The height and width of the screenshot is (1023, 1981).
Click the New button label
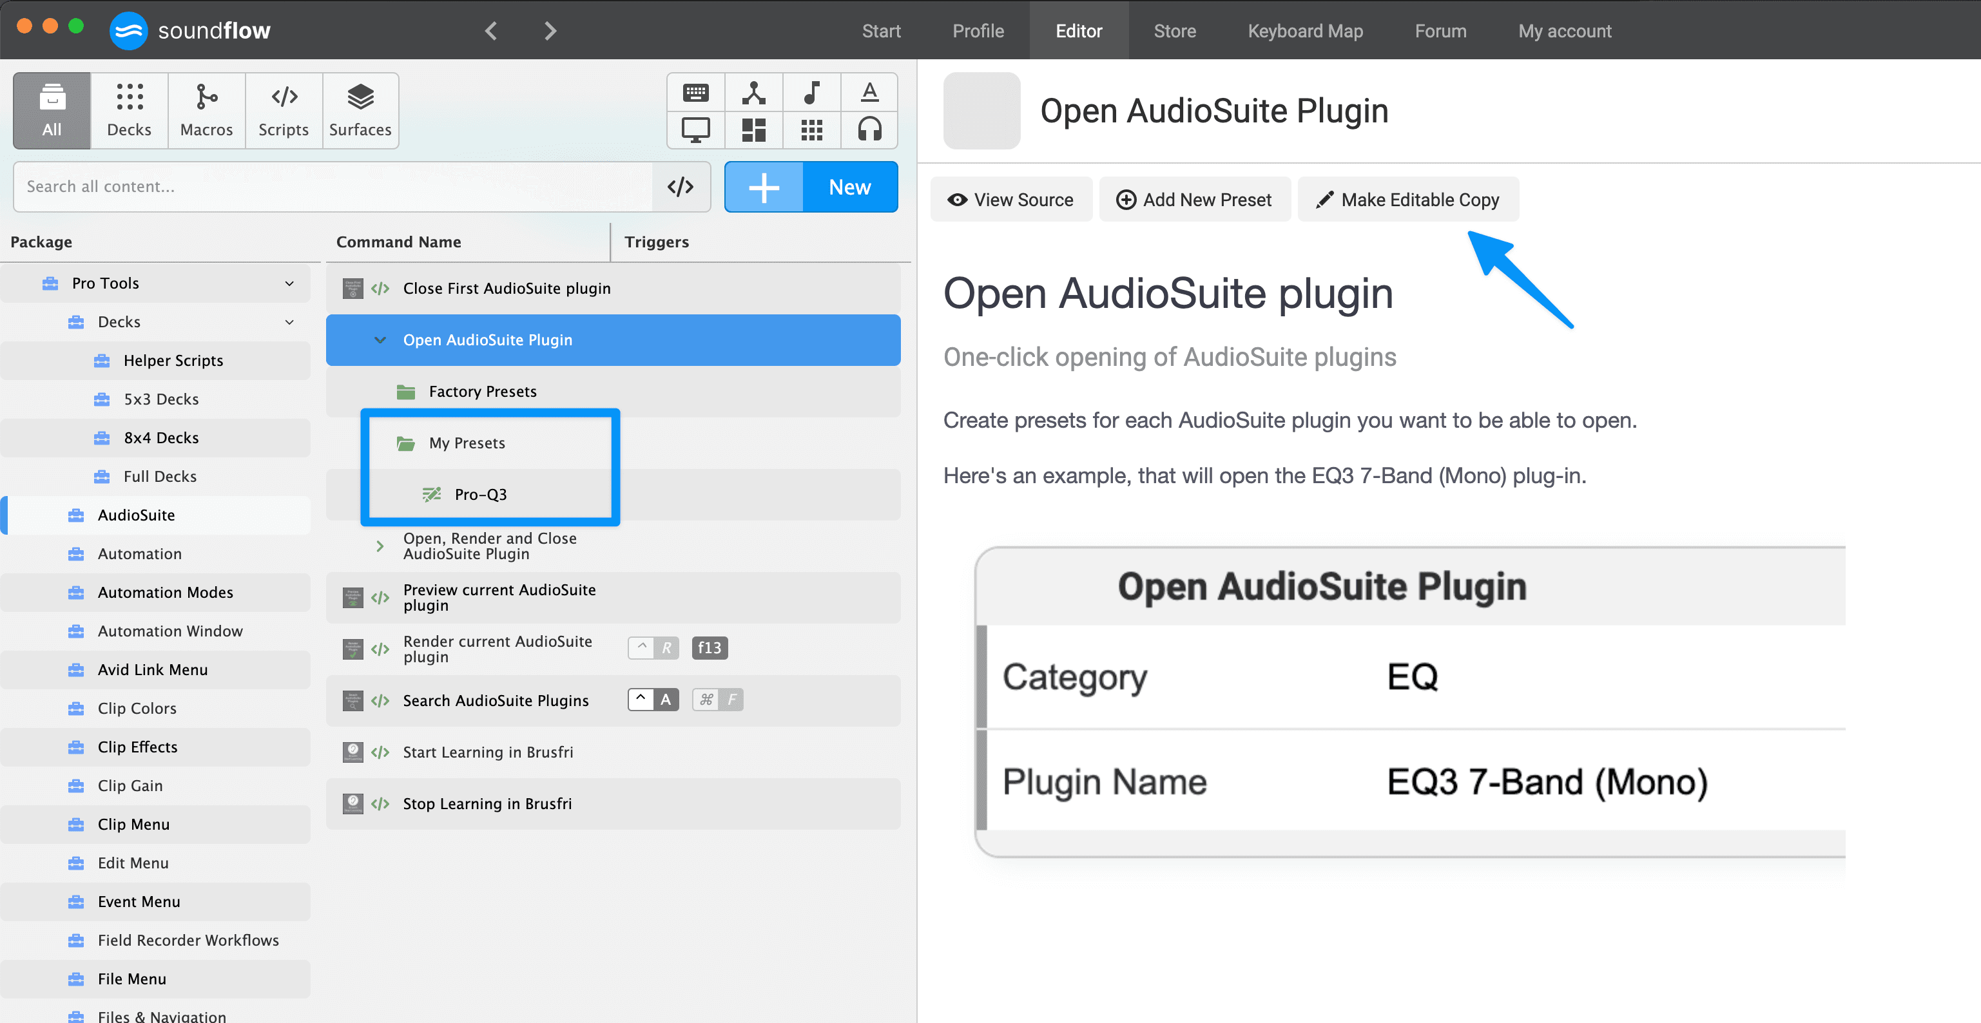pos(849,187)
